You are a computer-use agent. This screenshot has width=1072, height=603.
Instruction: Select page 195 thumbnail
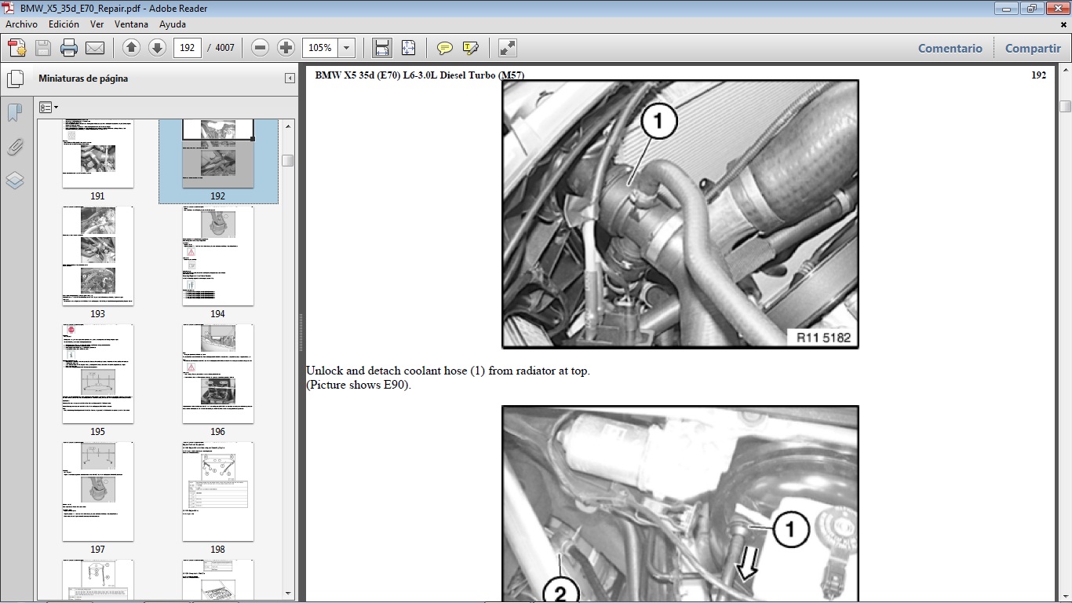[98, 373]
